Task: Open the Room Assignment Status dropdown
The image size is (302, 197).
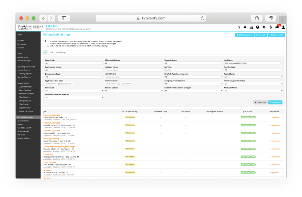Action: (x=253, y=84)
